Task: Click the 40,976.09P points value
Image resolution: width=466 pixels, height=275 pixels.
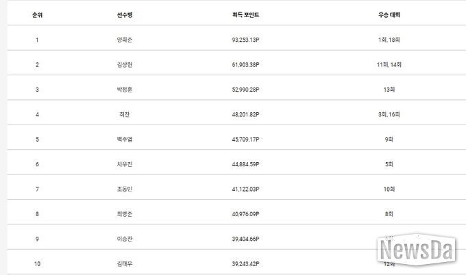Action: [246, 214]
